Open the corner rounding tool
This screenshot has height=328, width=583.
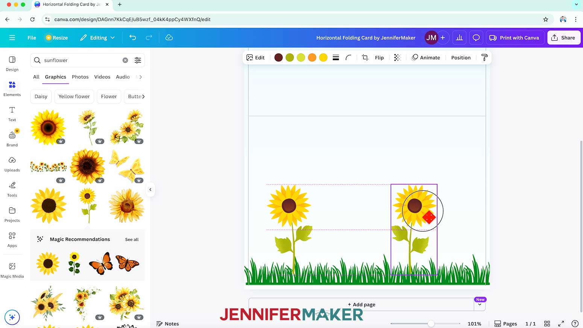pyautogui.click(x=348, y=58)
